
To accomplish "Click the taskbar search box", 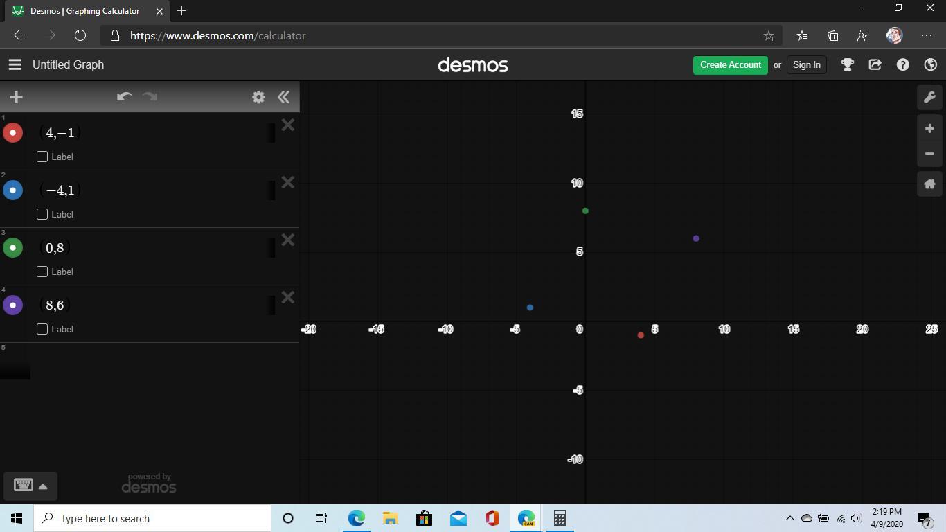I will coord(152,518).
